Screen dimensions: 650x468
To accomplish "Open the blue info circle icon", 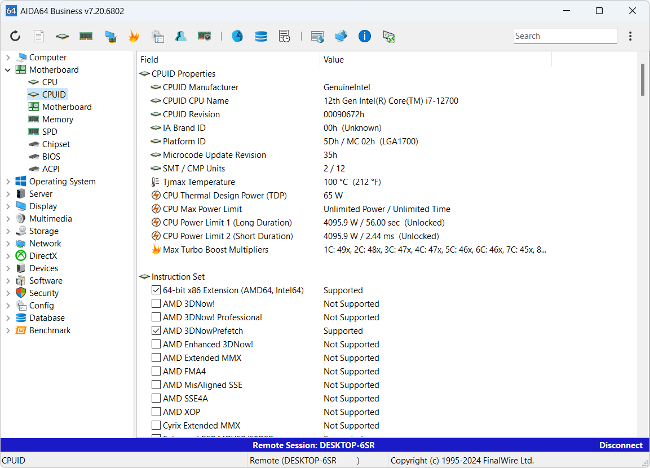I will tap(365, 36).
